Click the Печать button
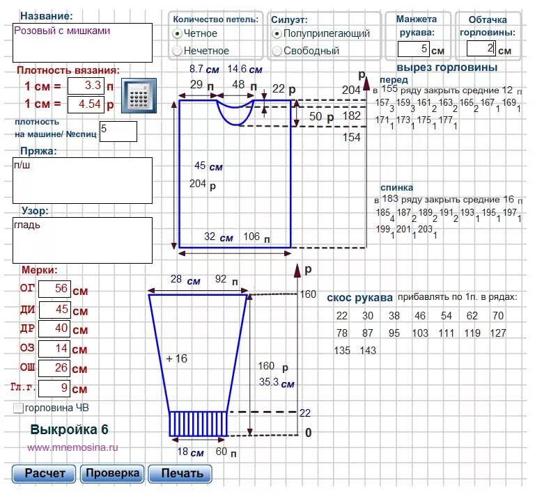The width and height of the screenshot is (535, 494). 180,474
